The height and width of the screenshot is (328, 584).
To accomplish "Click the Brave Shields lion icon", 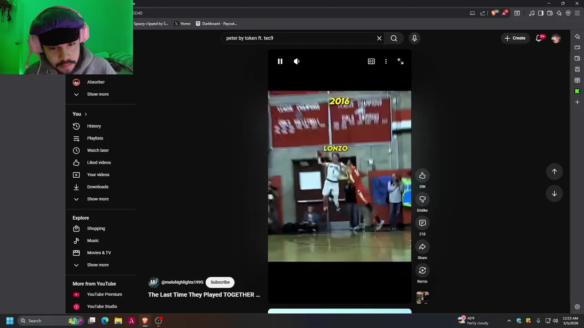I will pyautogui.click(x=494, y=13).
